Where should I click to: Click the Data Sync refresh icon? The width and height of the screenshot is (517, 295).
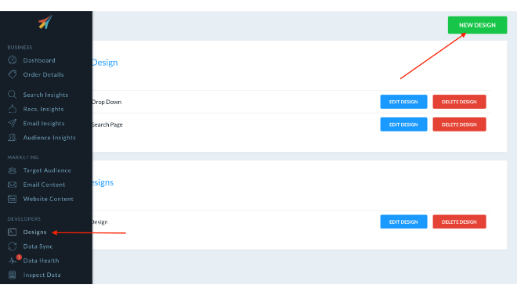13,246
